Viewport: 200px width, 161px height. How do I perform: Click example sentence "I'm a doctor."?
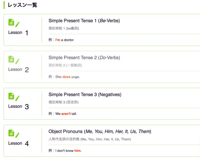point(65,40)
